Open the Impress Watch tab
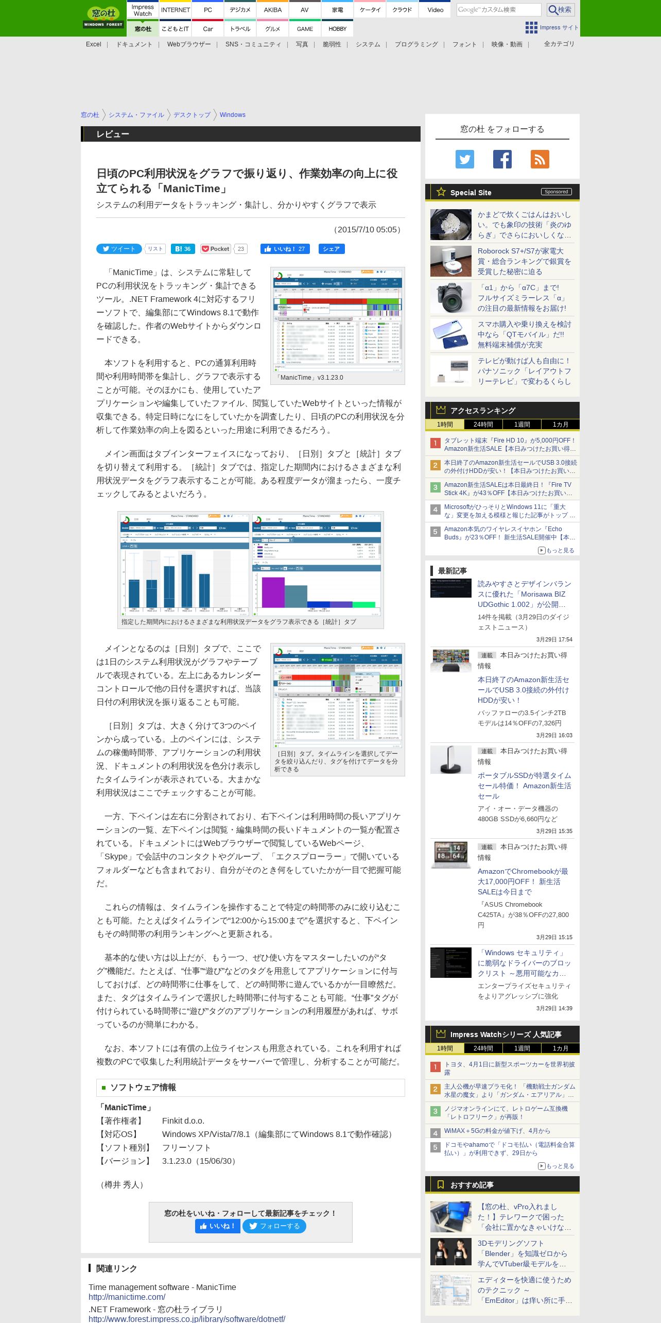 [x=143, y=10]
